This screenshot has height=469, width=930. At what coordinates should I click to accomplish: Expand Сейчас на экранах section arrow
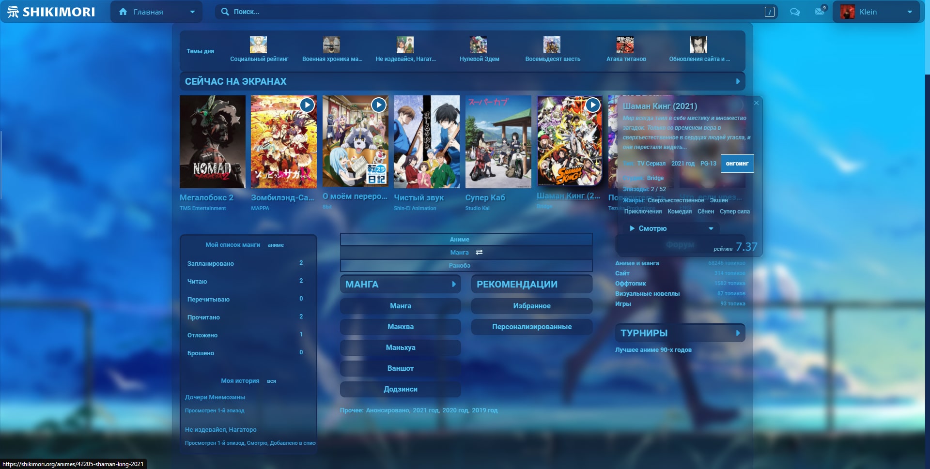(x=738, y=81)
